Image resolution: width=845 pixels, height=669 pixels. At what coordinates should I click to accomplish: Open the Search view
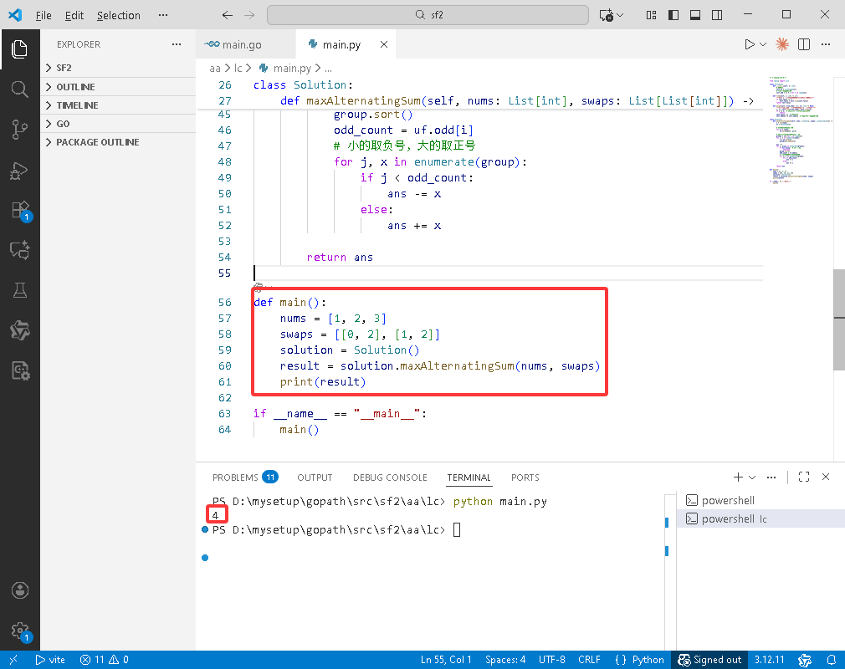click(19, 89)
